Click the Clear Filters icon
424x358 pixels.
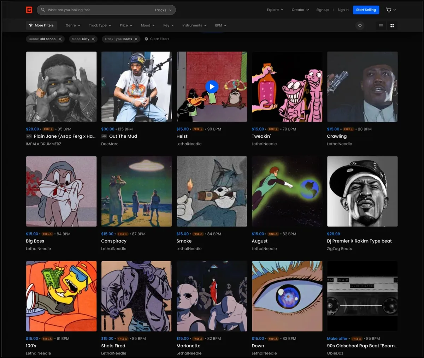pos(146,39)
